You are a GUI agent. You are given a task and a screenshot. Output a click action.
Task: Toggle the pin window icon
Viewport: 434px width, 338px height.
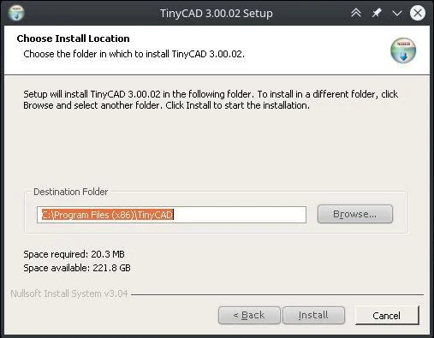pyautogui.click(x=377, y=13)
